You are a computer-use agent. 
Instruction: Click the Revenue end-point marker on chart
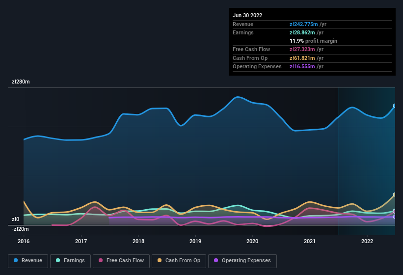[x=395, y=106]
